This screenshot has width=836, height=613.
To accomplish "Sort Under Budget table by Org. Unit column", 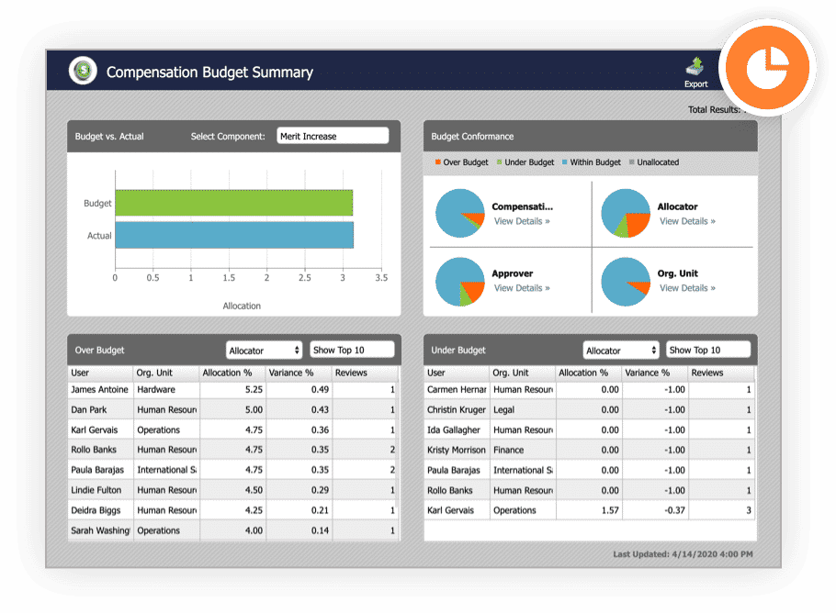I will pos(523,373).
